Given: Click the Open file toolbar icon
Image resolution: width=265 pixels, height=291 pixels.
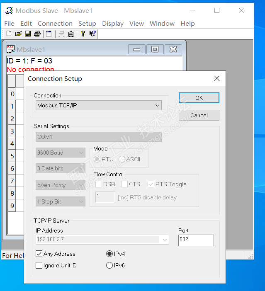Looking at the screenshot, I should click(x=18, y=34).
